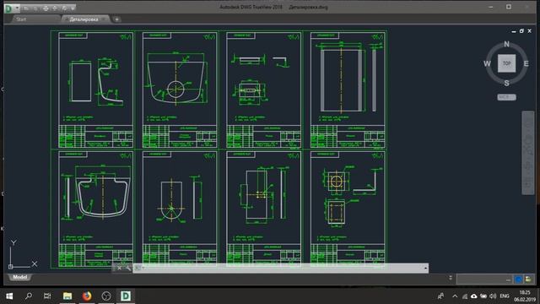Open File Explorer from the taskbar
This screenshot has width=540, height=304.
coord(67,296)
